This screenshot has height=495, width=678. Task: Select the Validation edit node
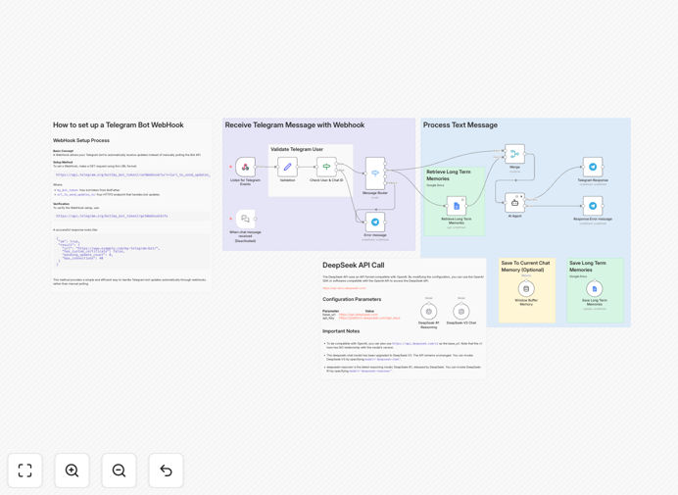pyautogui.click(x=287, y=167)
